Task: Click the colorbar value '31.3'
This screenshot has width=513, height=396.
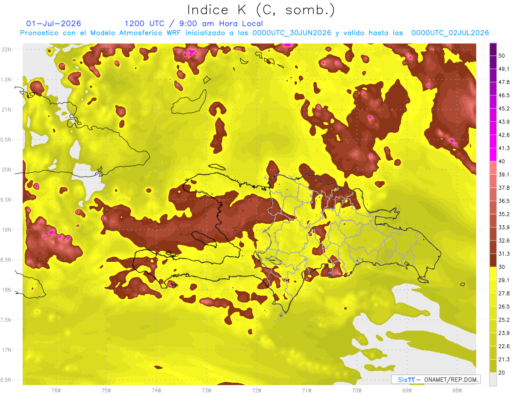Action: tap(504, 254)
